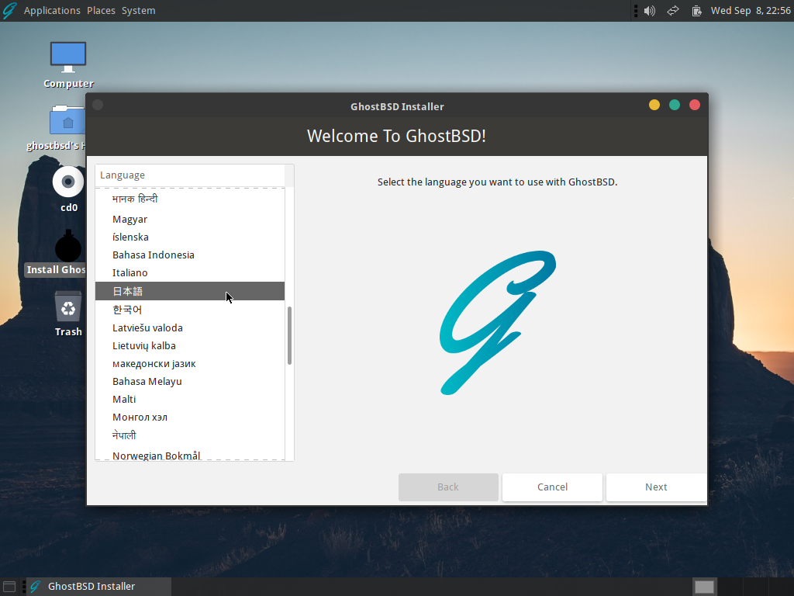
Task: Click the Language column header
Action: click(190, 175)
